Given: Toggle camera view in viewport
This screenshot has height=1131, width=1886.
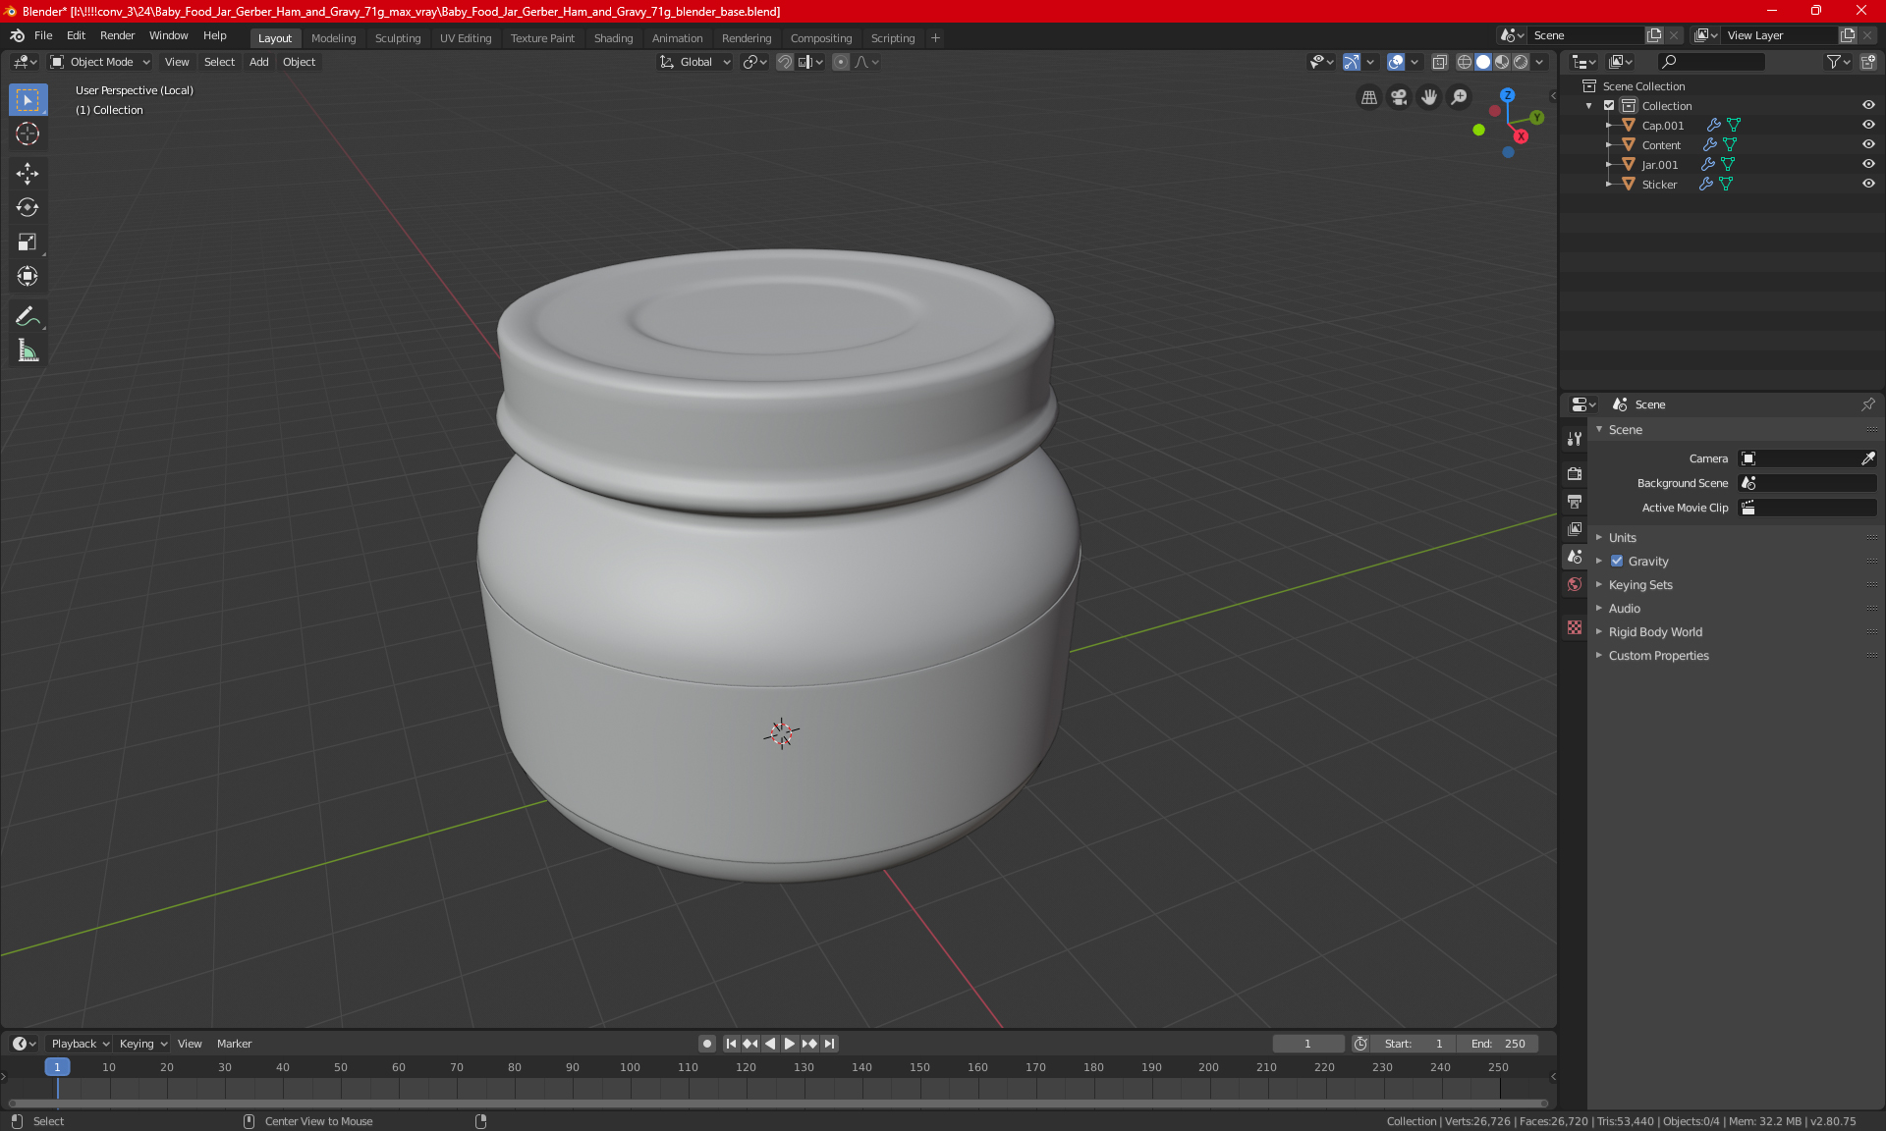Looking at the screenshot, I should coord(1399,97).
